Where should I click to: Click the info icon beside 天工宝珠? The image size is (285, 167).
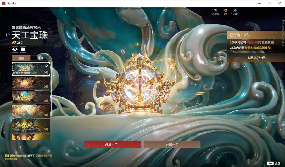click(8, 35)
